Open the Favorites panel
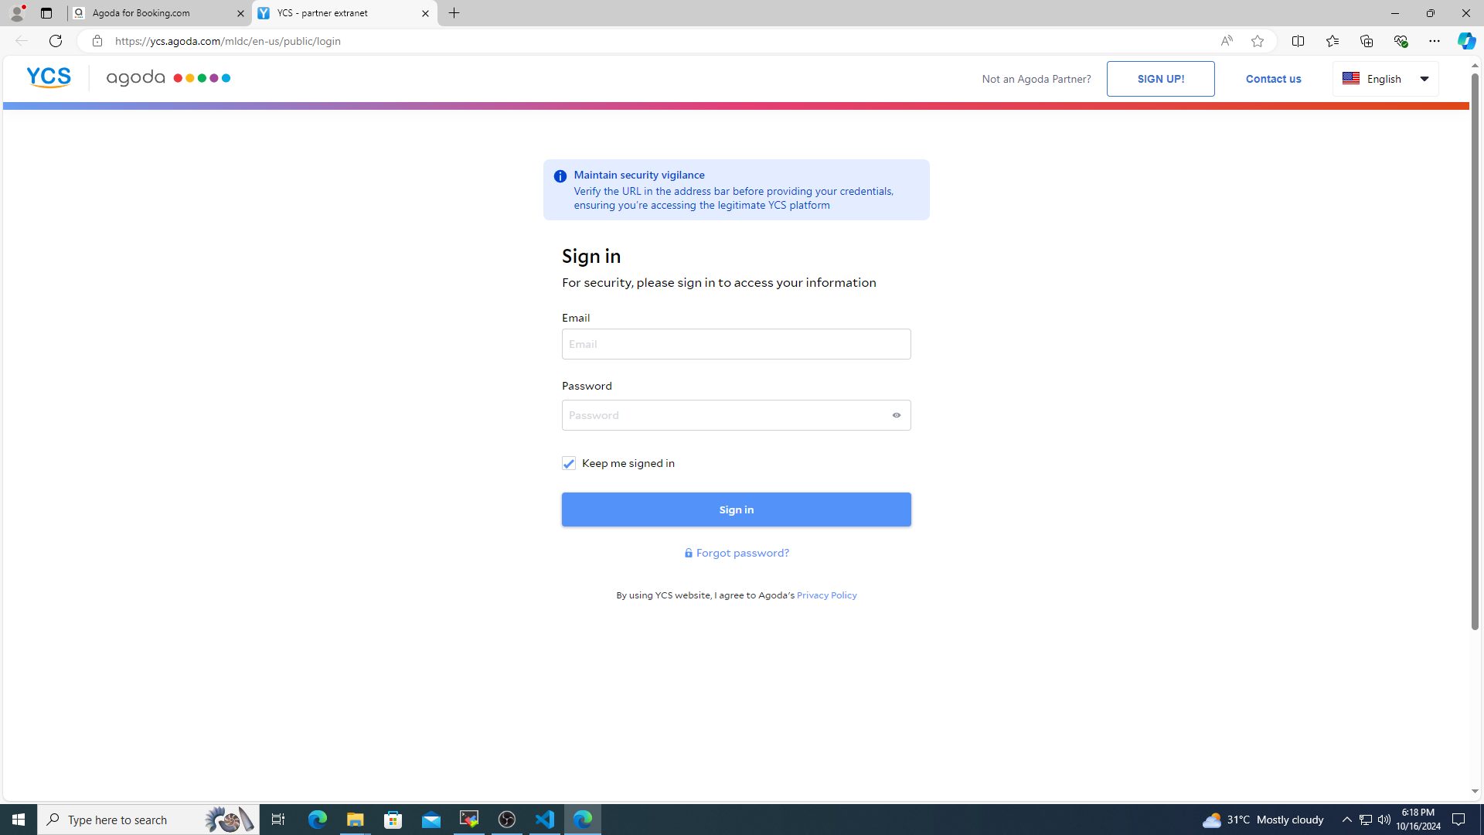Screen dimensions: 1484x835 [x=1332, y=41]
